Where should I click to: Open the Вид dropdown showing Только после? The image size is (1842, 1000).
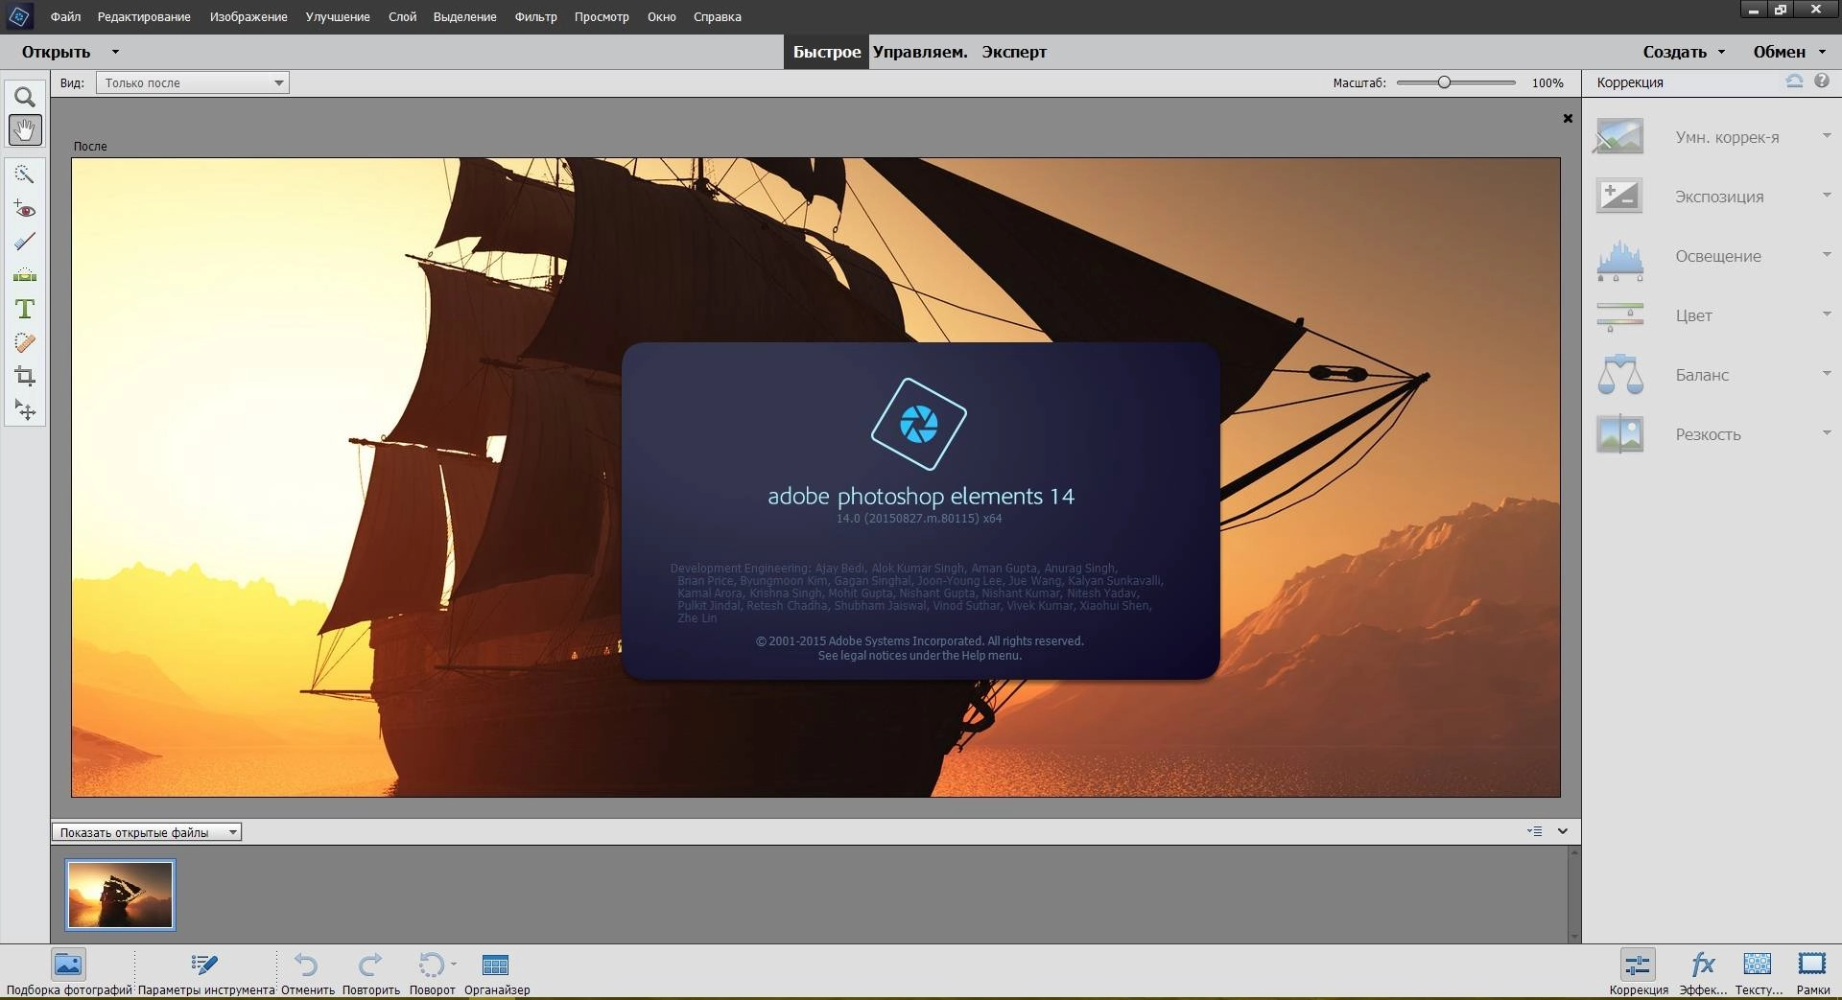click(x=192, y=82)
